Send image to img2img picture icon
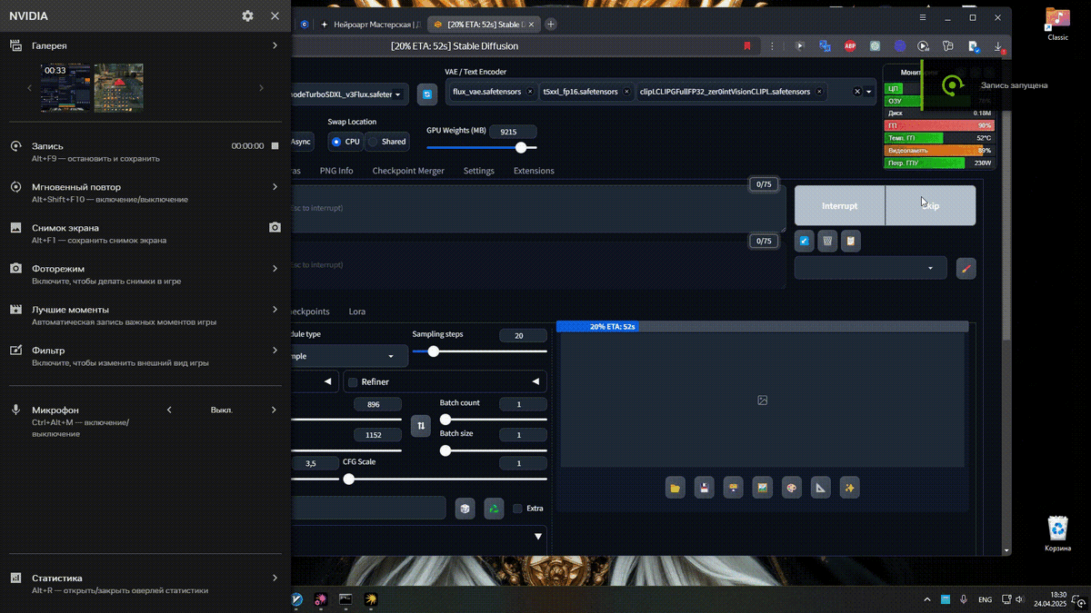Image resolution: width=1091 pixels, height=613 pixels. pyautogui.click(x=762, y=488)
